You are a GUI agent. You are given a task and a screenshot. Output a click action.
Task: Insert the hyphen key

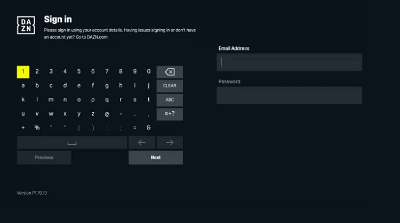tap(121, 114)
